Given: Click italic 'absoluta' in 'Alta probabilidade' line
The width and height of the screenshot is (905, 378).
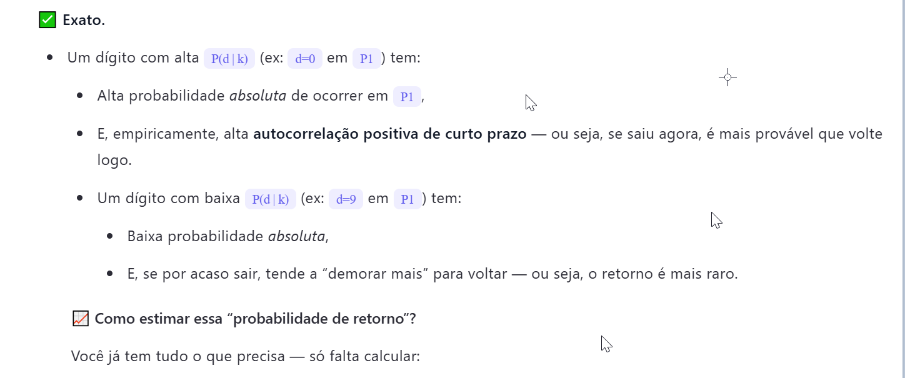Looking at the screenshot, I should (x=258, y=96).
